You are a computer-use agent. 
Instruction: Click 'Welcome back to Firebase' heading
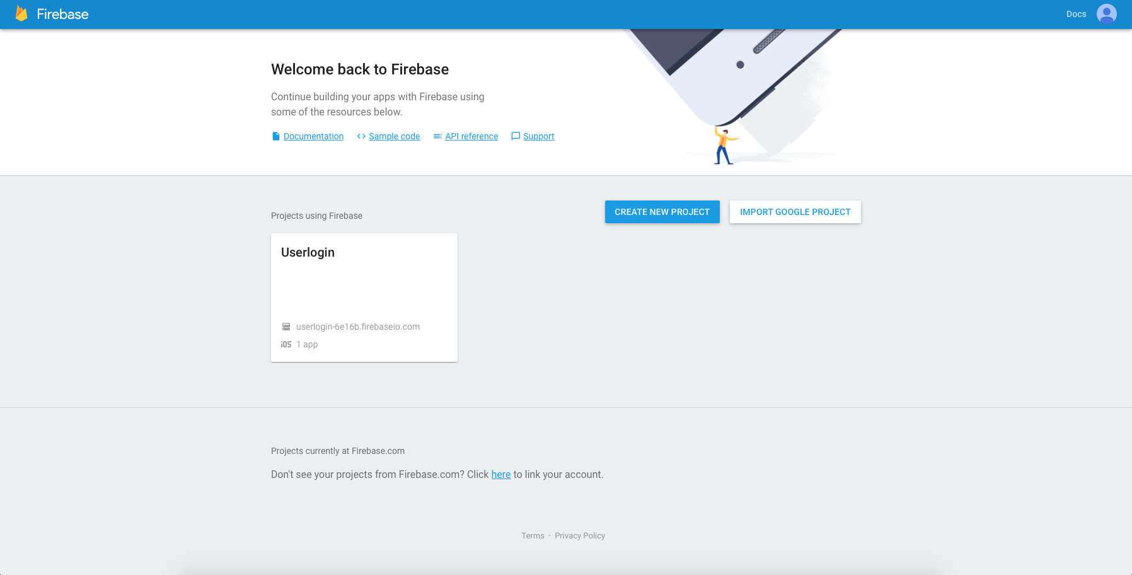click(x=360, y=69)
